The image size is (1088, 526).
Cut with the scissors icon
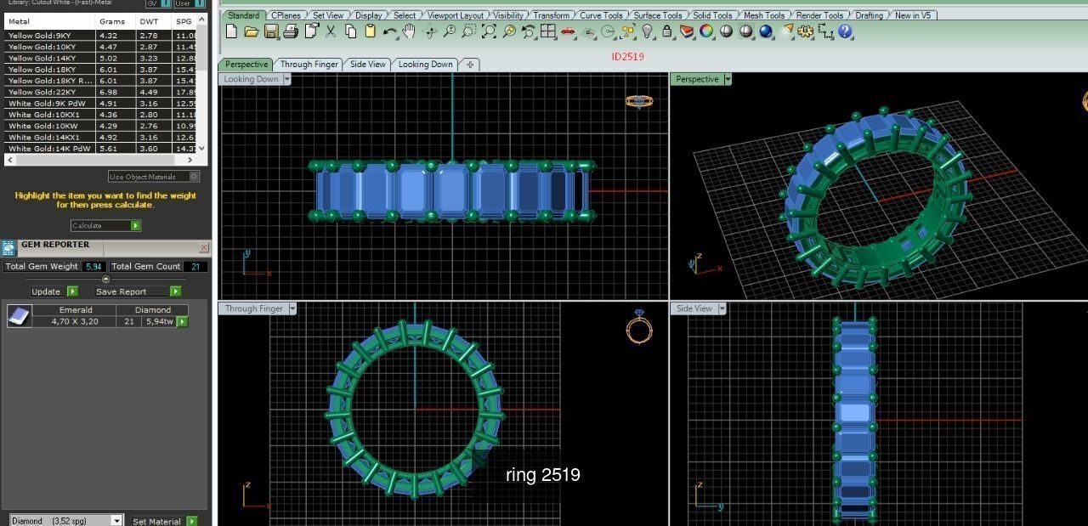coord(331,31)
